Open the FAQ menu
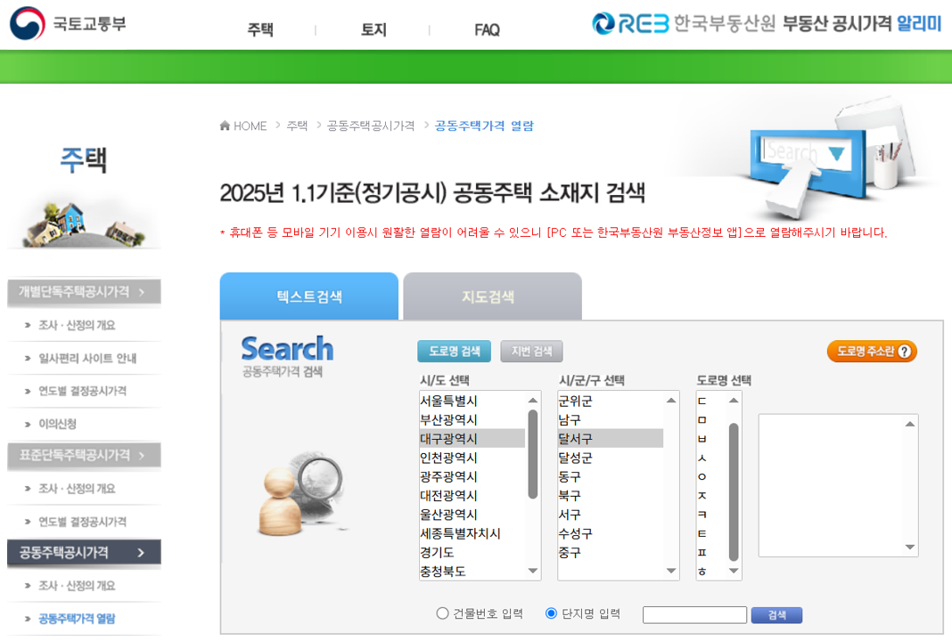This screenshot has width=952, height=641. pyautogui.click(x=487, y=29)
